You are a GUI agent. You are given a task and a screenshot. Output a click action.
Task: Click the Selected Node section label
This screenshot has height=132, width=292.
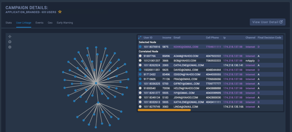(147, 42)
